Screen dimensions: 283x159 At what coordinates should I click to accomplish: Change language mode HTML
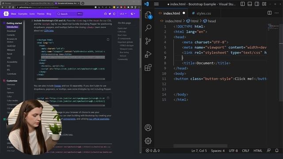[x=258, y=151]
